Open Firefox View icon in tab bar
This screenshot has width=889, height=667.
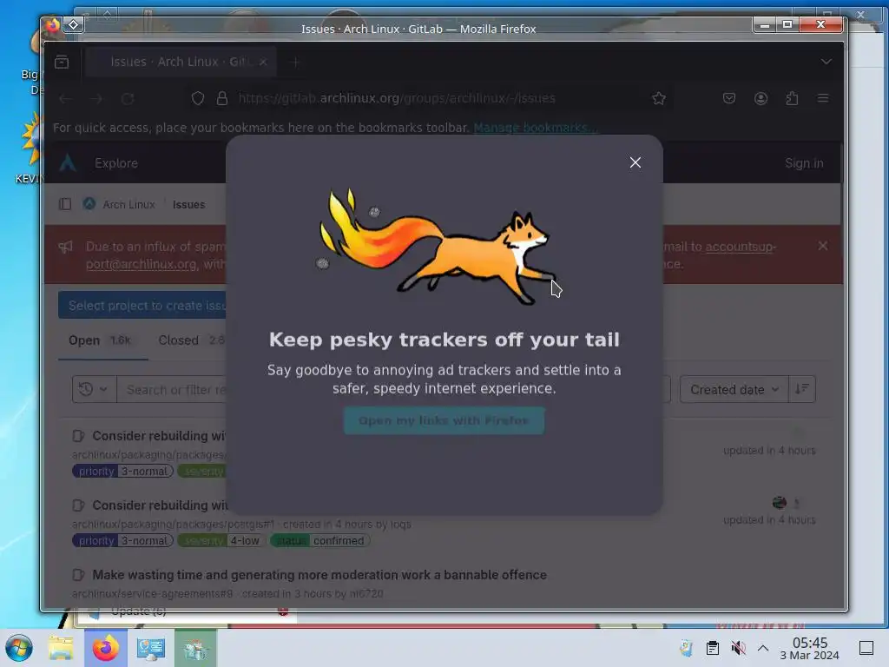tap(62, 62)
